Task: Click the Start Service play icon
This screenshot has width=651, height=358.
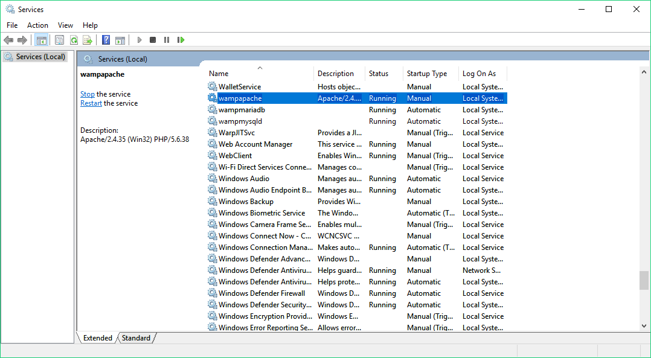Action: (x=139, y=40)
